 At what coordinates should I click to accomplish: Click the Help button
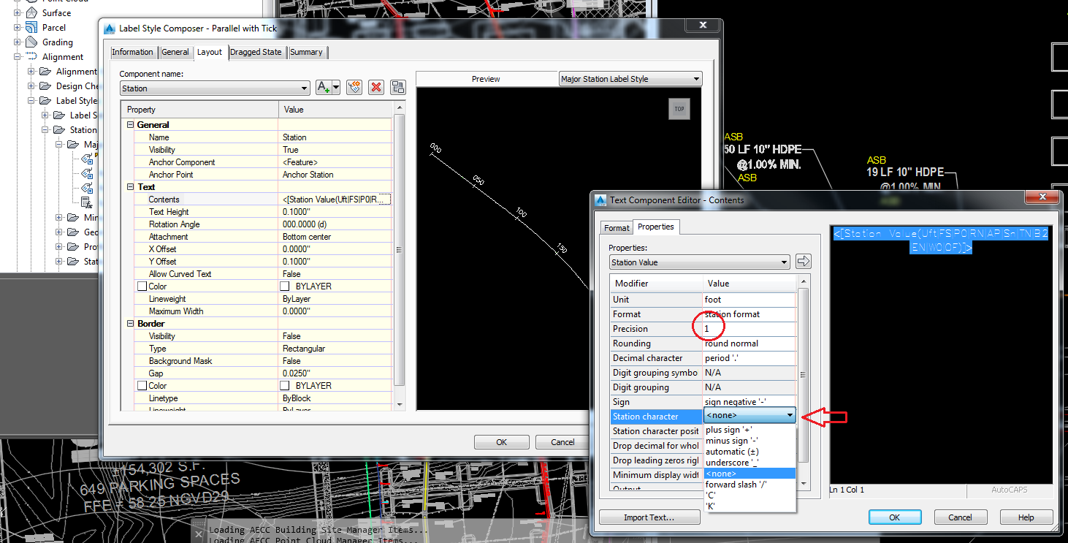[x=1026, y=517]
